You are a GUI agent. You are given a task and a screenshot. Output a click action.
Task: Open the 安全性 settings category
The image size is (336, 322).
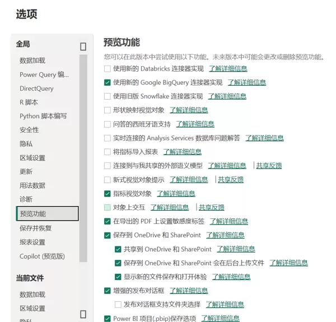pos(29,130)
